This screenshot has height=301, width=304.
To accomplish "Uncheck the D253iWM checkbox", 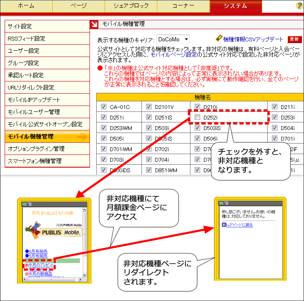I will pos(103,128).
